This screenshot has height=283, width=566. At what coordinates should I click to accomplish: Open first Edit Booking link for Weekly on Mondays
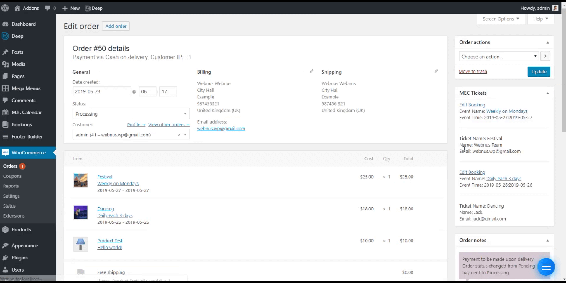472,105
